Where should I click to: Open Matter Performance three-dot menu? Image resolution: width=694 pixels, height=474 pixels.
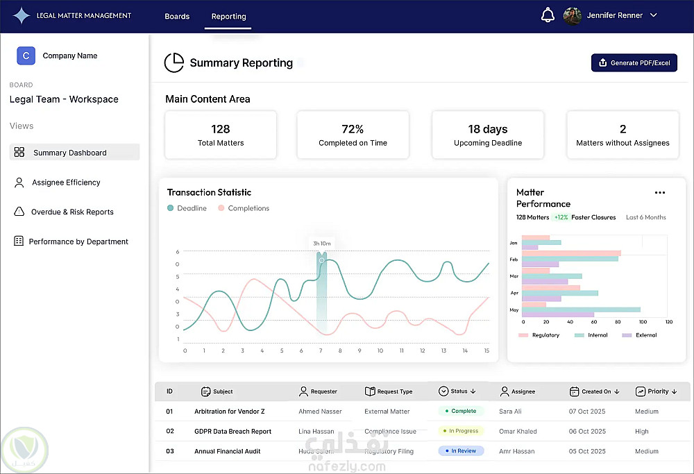[x=659, y=192]
